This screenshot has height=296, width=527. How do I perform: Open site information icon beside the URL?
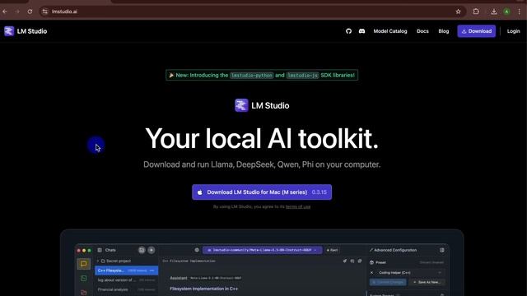pos(44,12)
